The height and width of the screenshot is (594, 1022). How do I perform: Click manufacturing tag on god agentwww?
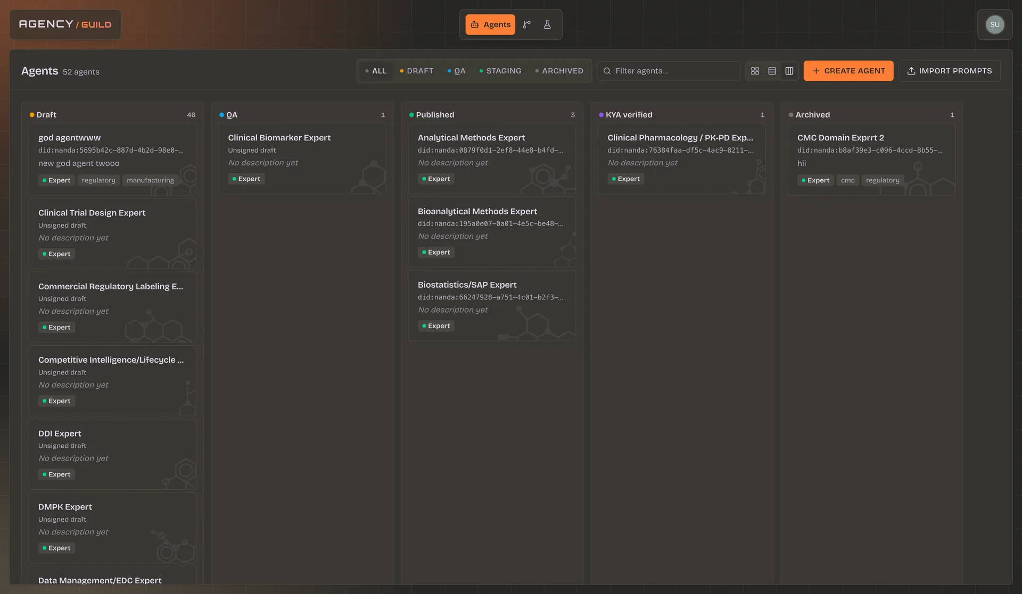(150, 180)
